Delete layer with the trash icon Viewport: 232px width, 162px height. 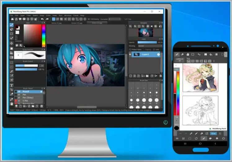pyautogui.click(x=161, y=76)
